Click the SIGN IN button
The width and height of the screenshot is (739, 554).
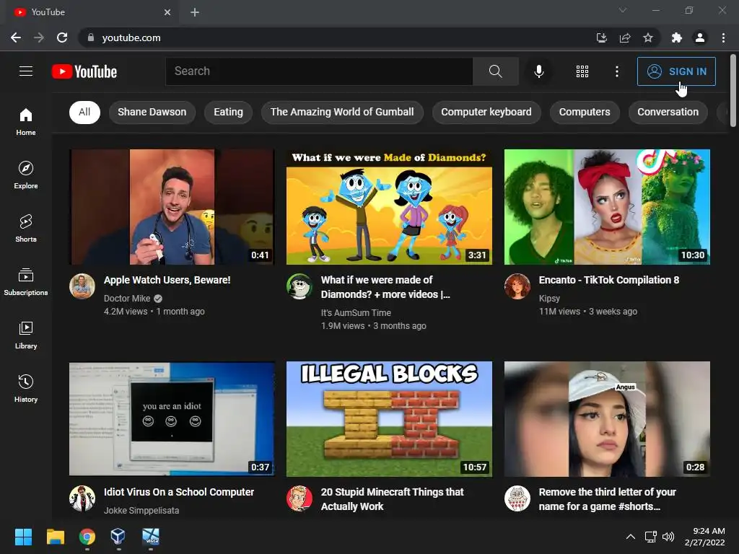[676, 71]
